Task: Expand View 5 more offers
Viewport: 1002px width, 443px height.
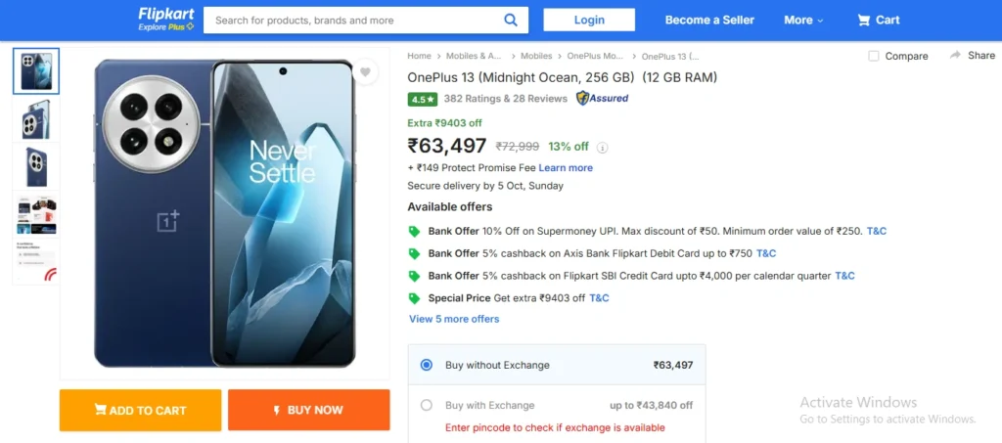Action: [x=454, y=319]
